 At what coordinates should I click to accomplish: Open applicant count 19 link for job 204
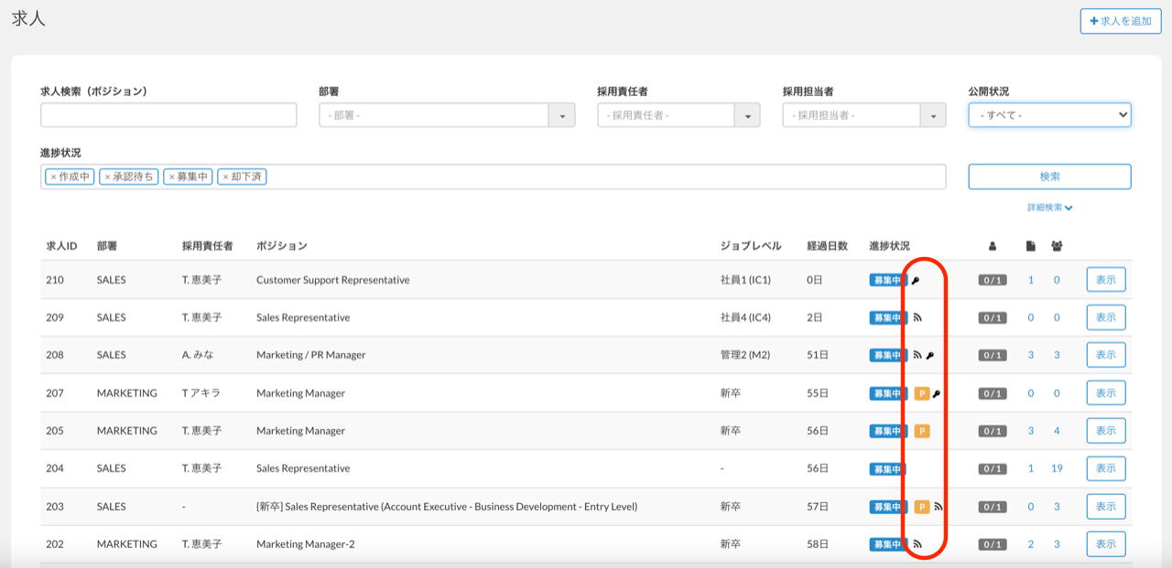(x=1057, y=468)
